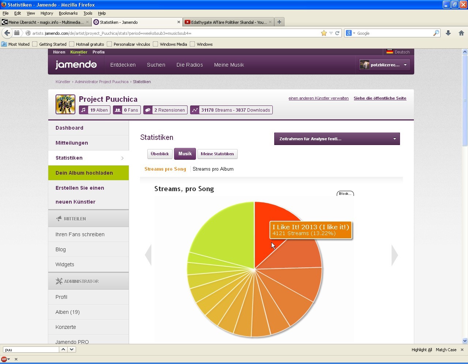
Task: Click the Administrator tools icon
Action: (58, 281)
